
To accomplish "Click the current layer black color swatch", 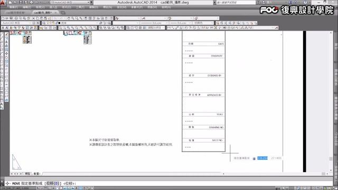I will pos(59,23).
